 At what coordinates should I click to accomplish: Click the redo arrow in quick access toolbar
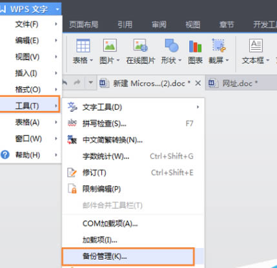(77, 82)
